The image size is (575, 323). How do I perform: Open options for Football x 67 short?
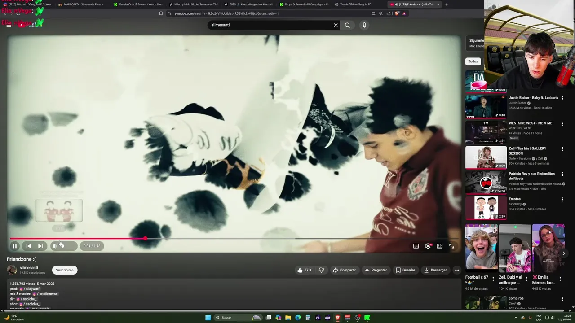(x=493, y=279)
